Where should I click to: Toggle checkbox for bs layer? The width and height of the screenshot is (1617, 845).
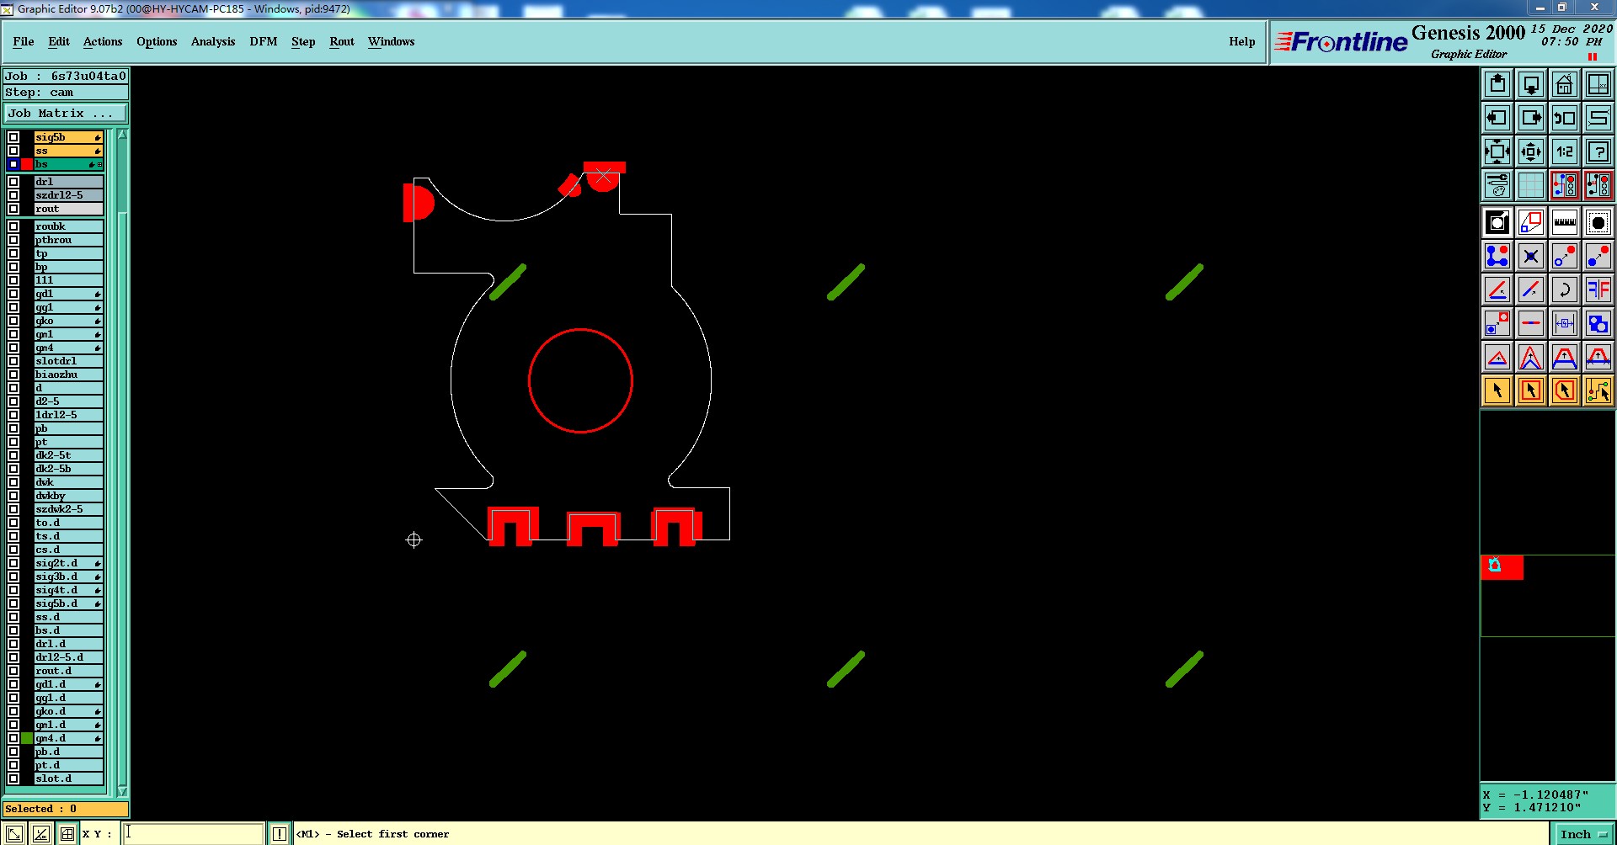coord(13,164)
